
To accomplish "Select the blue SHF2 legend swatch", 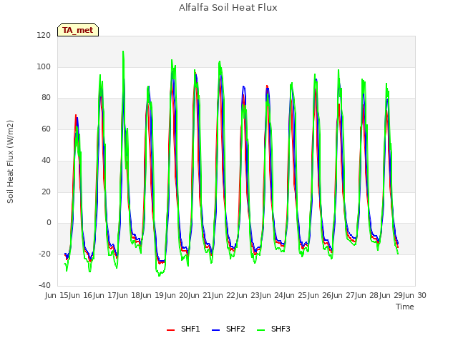I will [215, 330].
